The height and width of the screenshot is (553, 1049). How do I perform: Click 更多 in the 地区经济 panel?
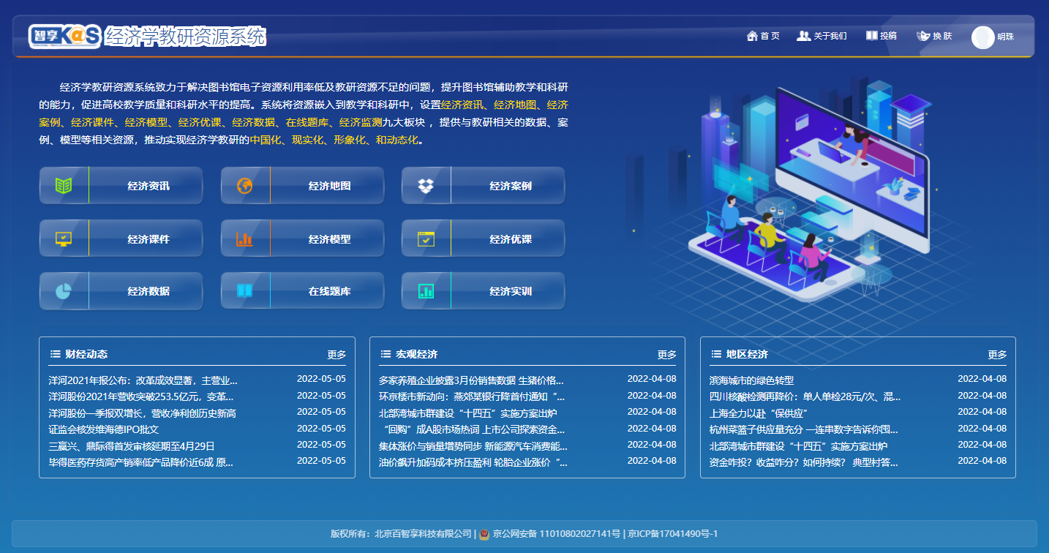pyautogui.click(x=997, y=355)
